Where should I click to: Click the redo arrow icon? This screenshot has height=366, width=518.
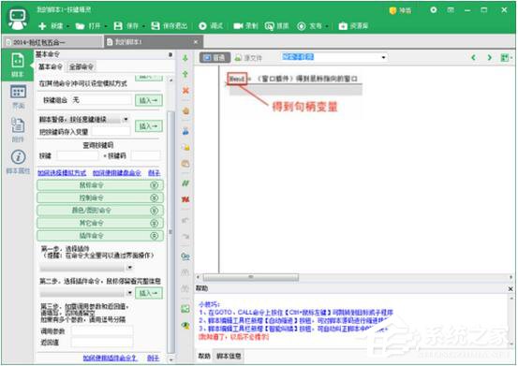coord(185,236)
